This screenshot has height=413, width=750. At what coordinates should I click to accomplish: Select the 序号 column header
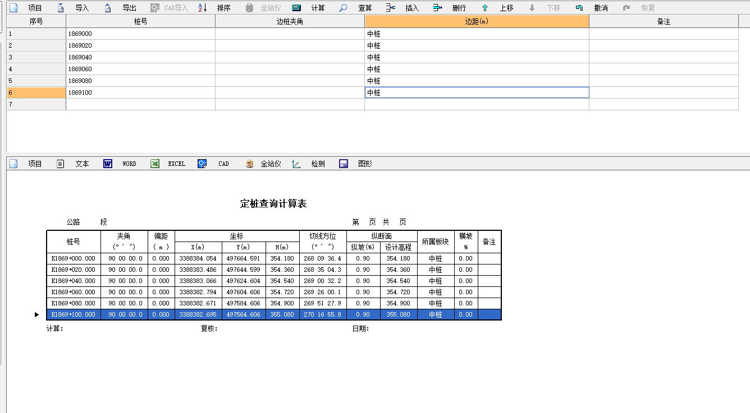point(36,21)
